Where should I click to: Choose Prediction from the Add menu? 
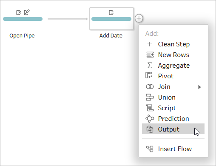point(173,119)
